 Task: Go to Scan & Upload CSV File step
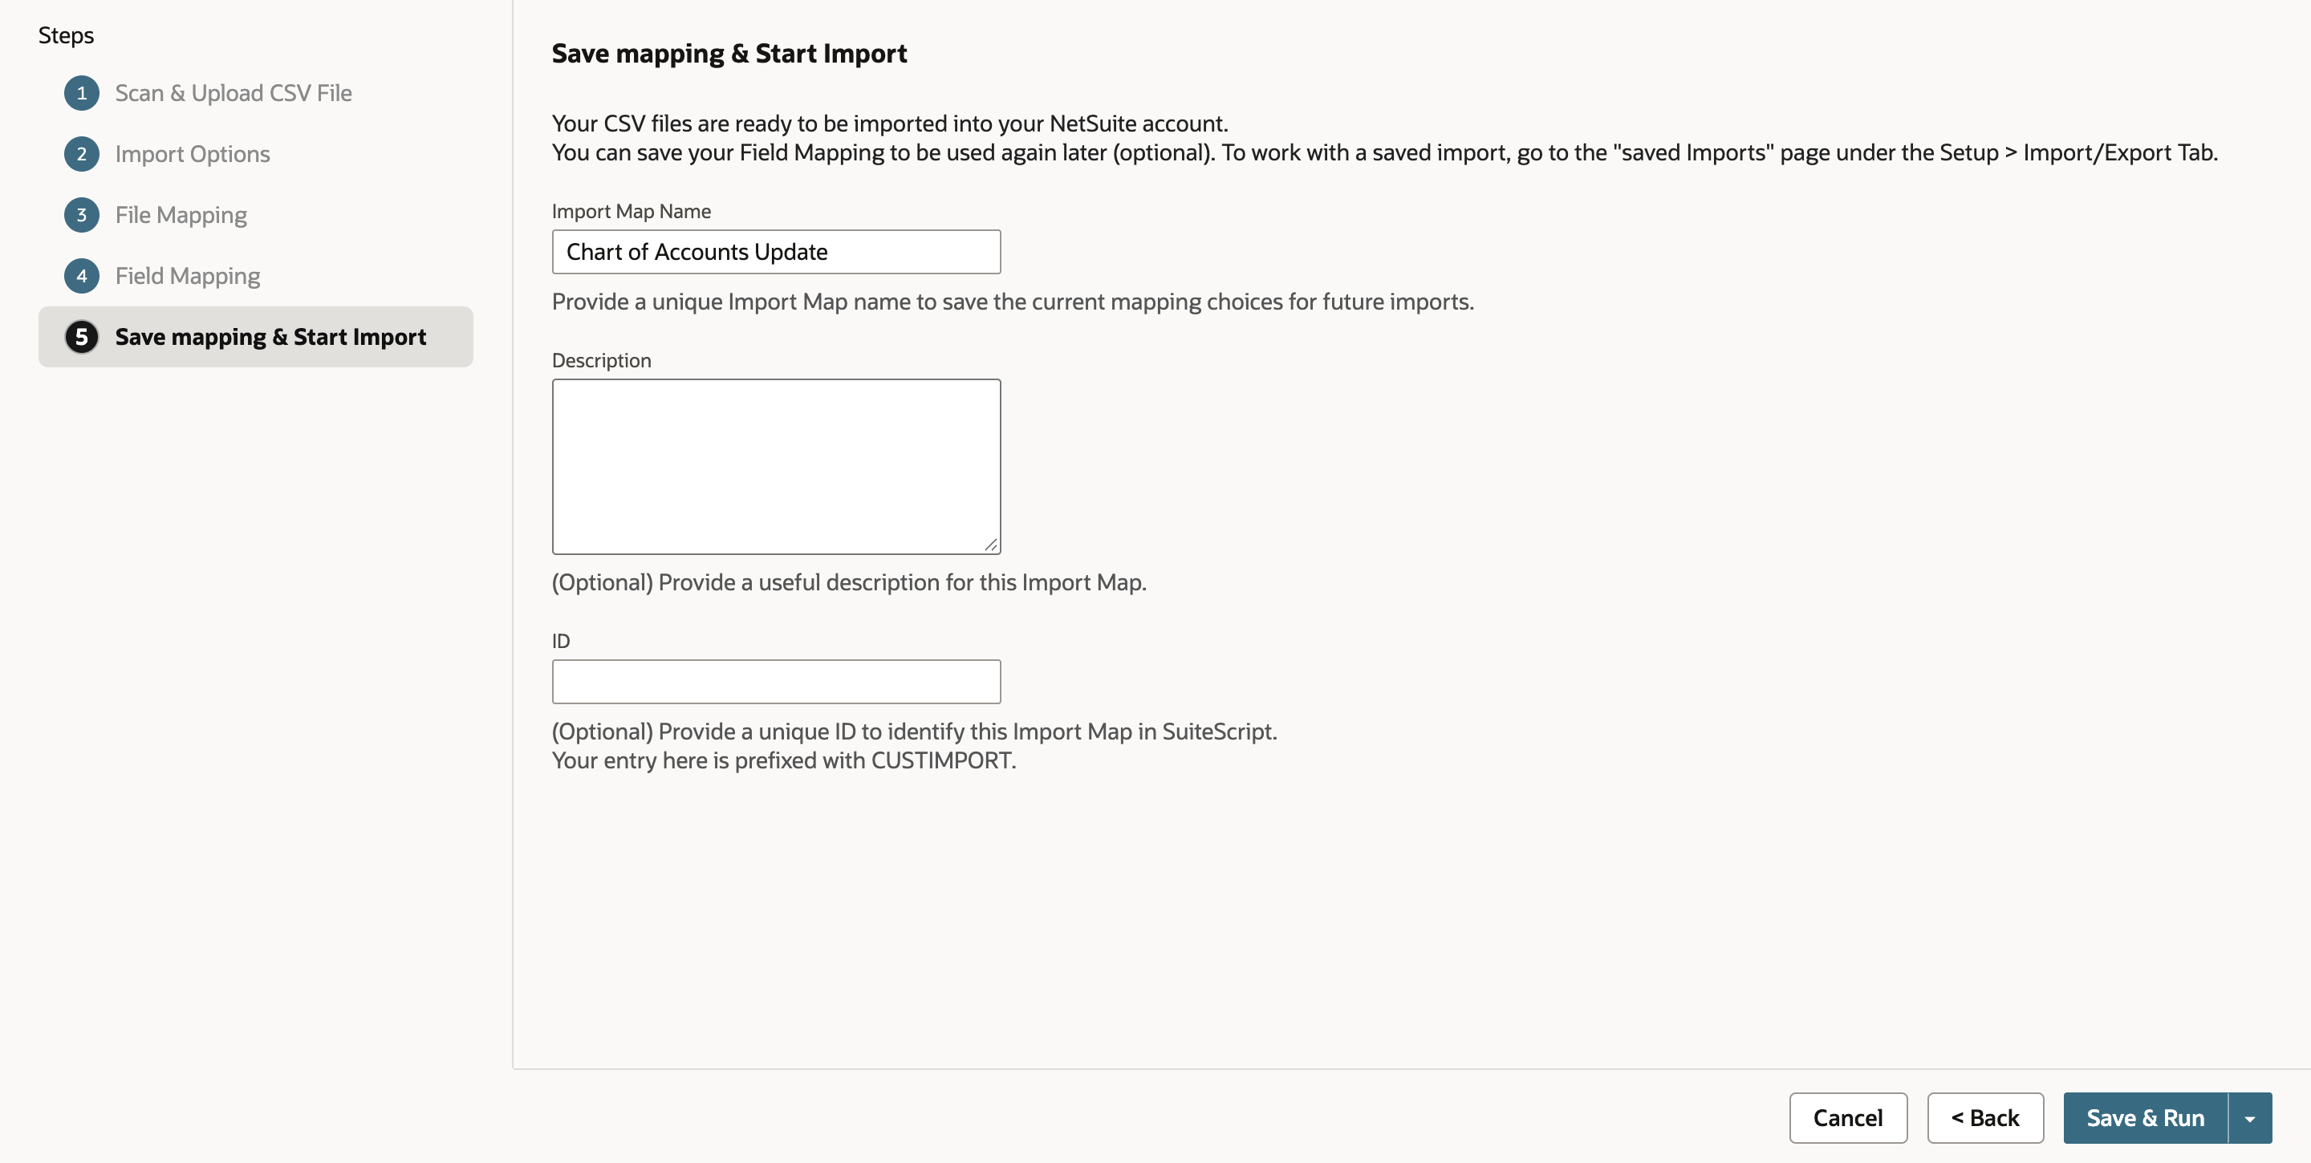(234, 93)
